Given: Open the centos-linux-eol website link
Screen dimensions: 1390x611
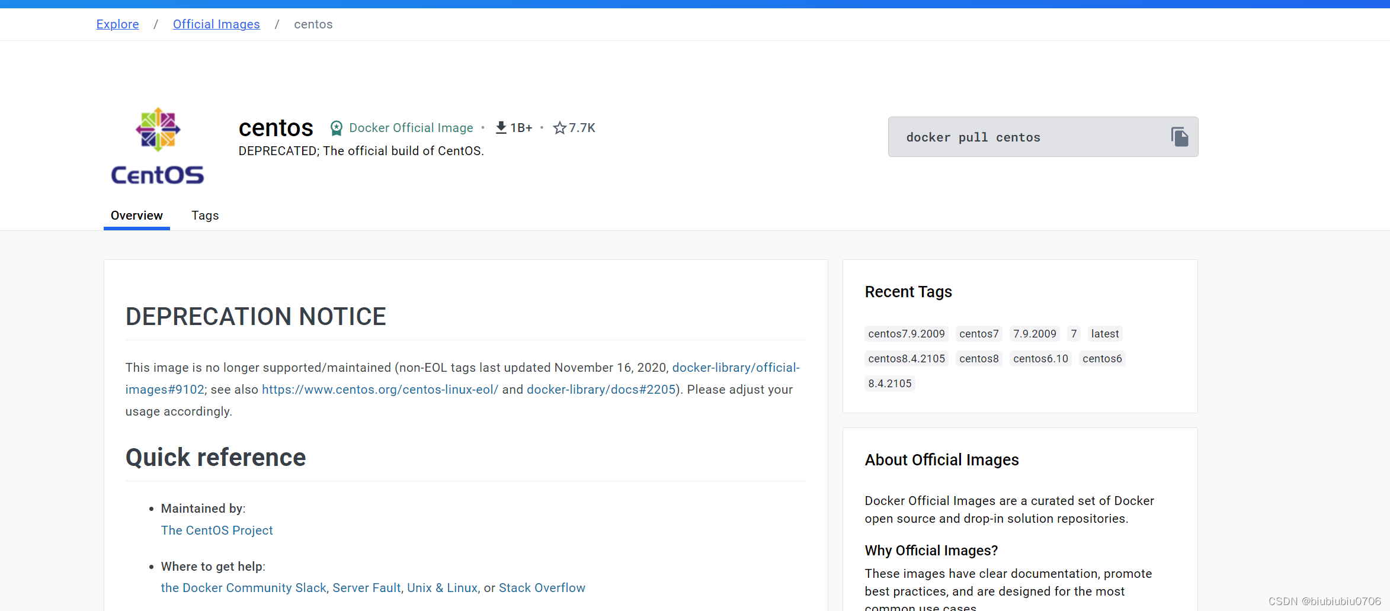Looking at the screenshot, I should tap(380, 389).
